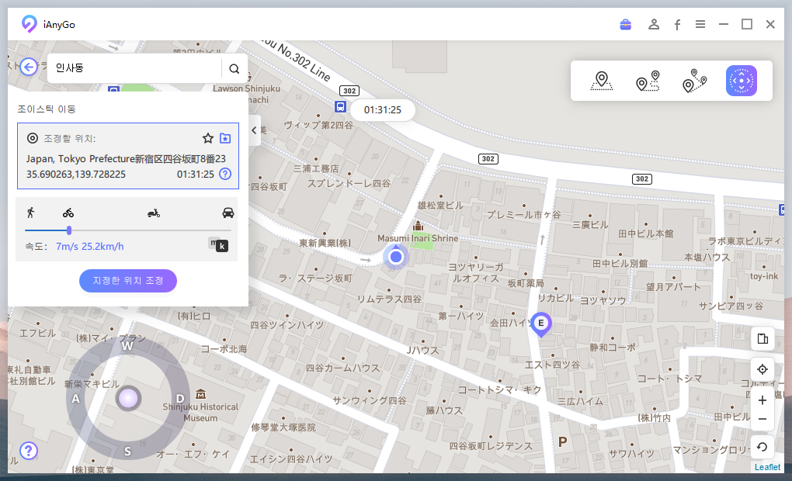Click the E destination pin on map

click(540, 324)
